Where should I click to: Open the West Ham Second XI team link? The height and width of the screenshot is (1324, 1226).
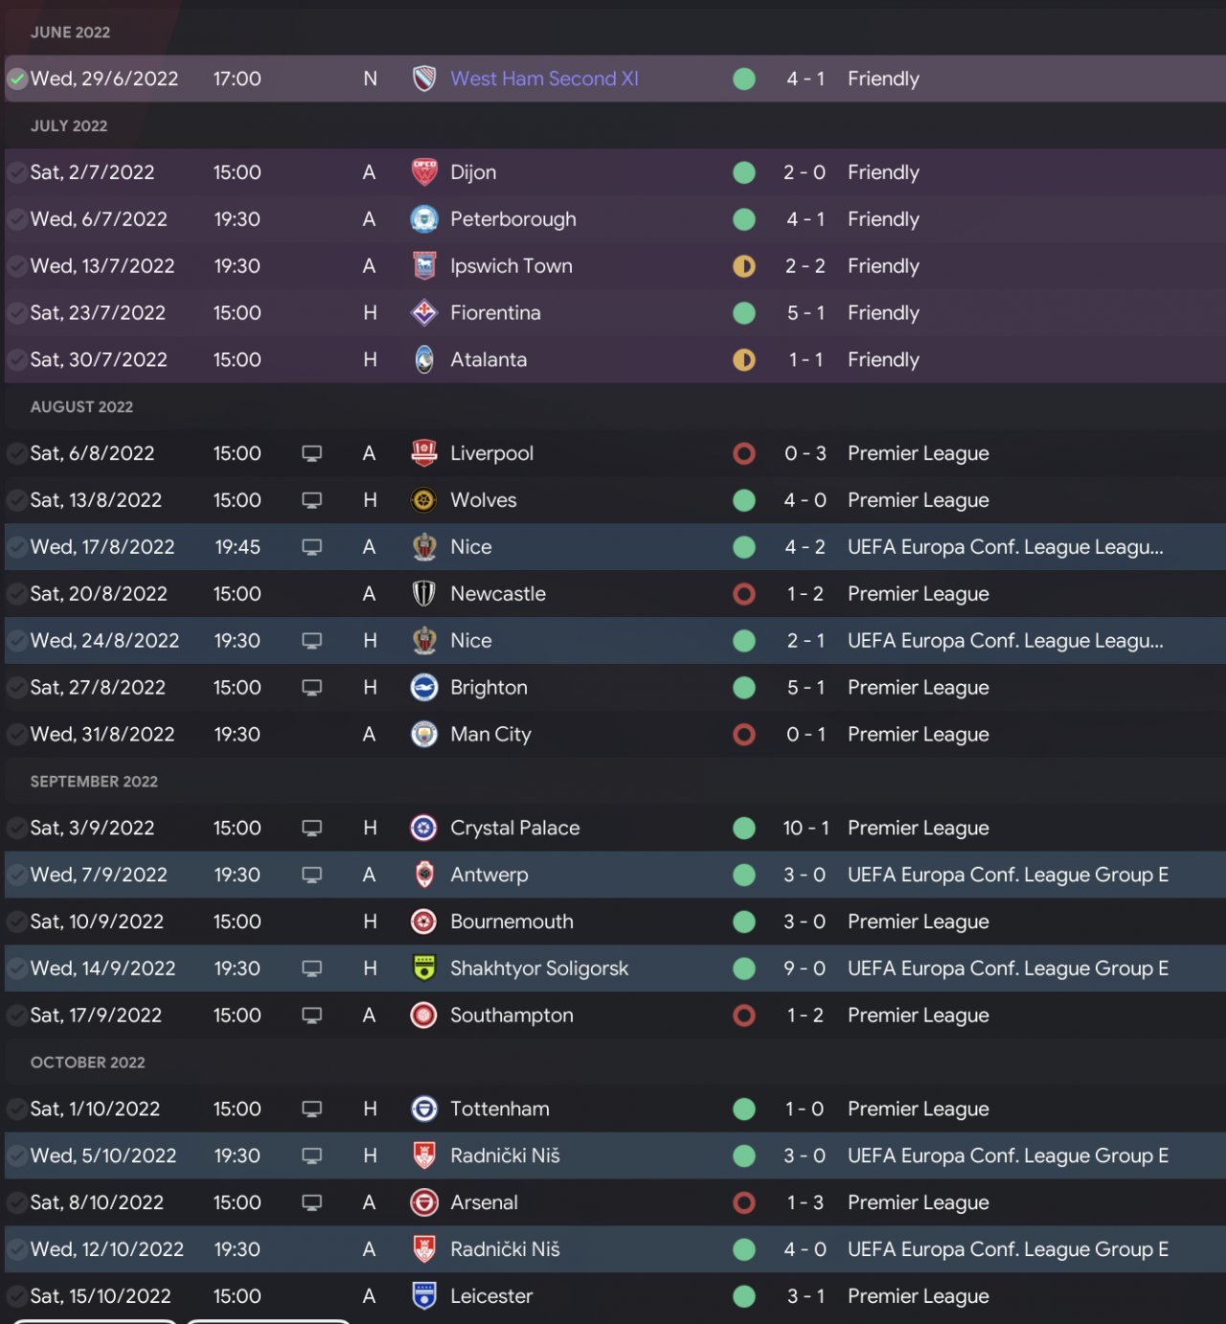(544, 79)
